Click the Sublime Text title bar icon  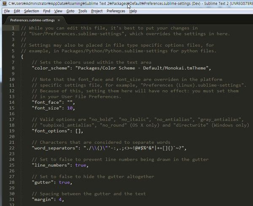pos(5,3)
